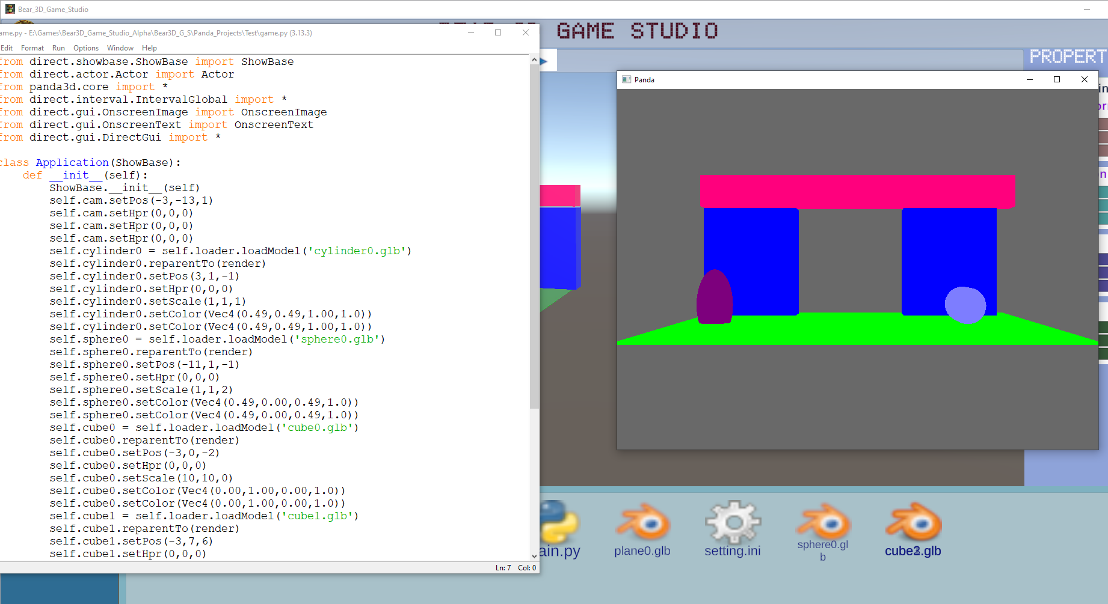1108x604 pixels.
Task: Click editor scrollbar up arrow
Action: [534, 59]
